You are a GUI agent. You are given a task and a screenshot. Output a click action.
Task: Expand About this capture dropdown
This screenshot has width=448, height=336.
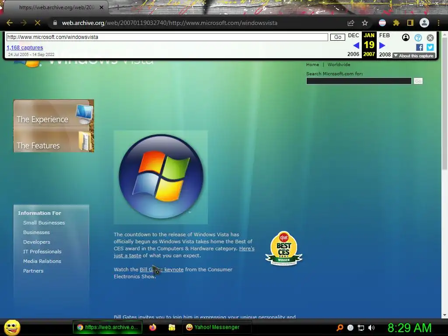pos(414,56)
